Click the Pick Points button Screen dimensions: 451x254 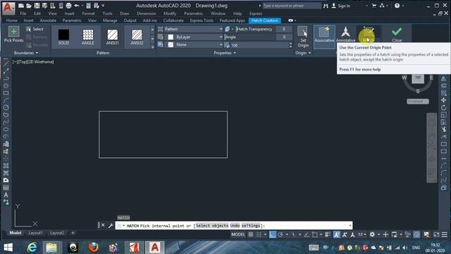(x=13, y=35)
